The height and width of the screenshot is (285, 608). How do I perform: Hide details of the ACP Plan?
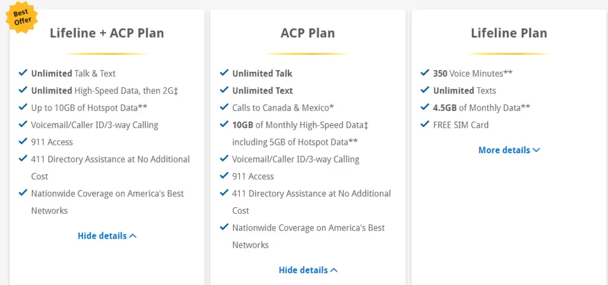click(308, 270)
